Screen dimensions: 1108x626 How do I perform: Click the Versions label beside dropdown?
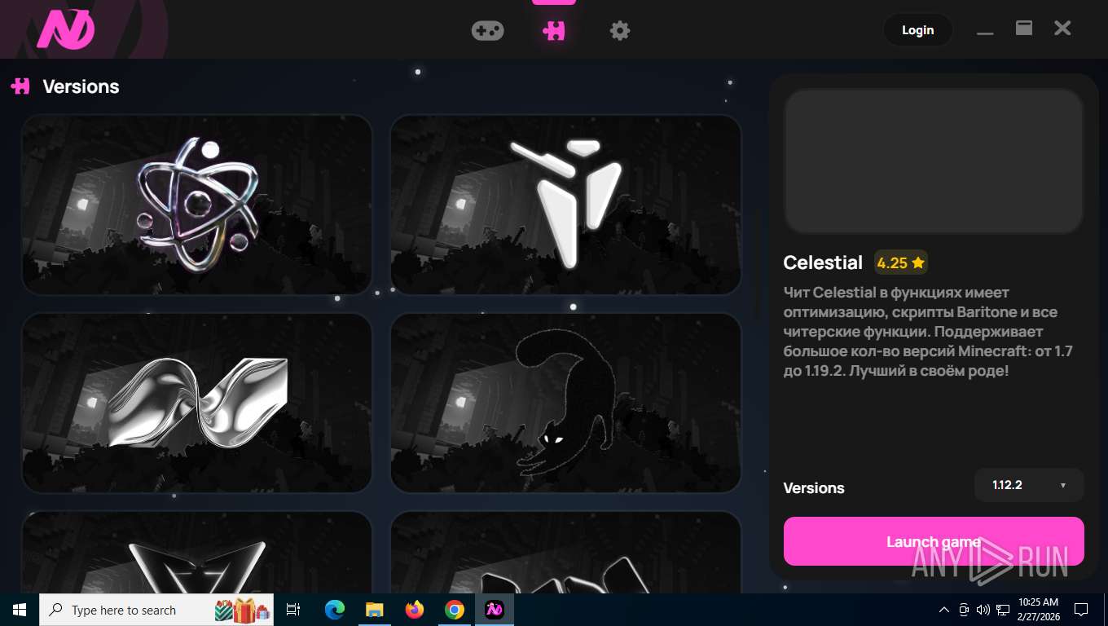pyautogui.click(x=814, y=488)
